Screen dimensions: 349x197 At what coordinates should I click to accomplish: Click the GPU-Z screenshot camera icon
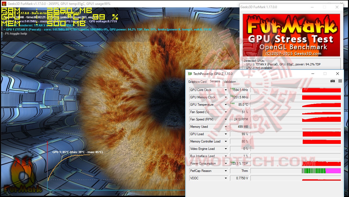click(332, 81)
